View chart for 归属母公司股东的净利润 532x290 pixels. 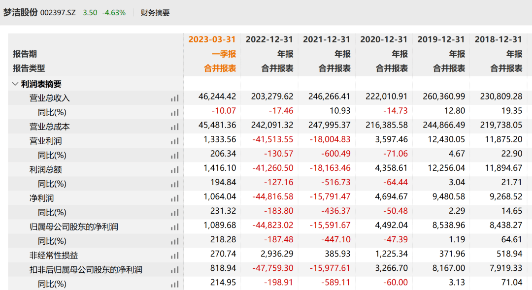click(x=175, y=227)
